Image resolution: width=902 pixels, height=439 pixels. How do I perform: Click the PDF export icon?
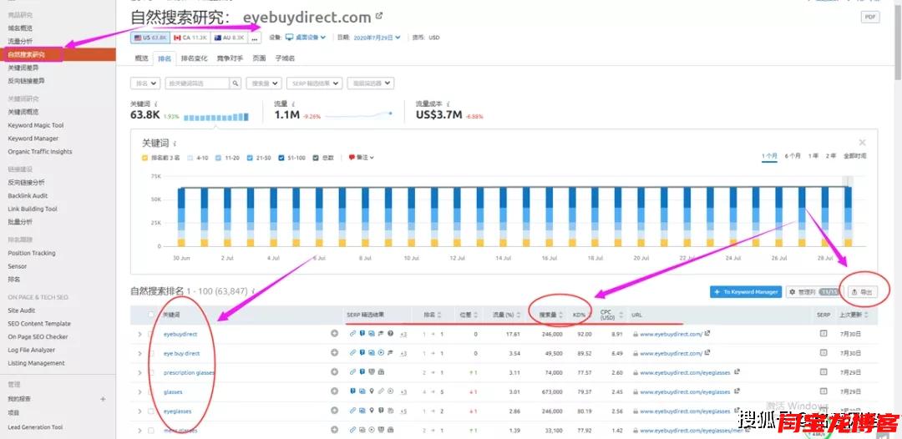(870, 17)
